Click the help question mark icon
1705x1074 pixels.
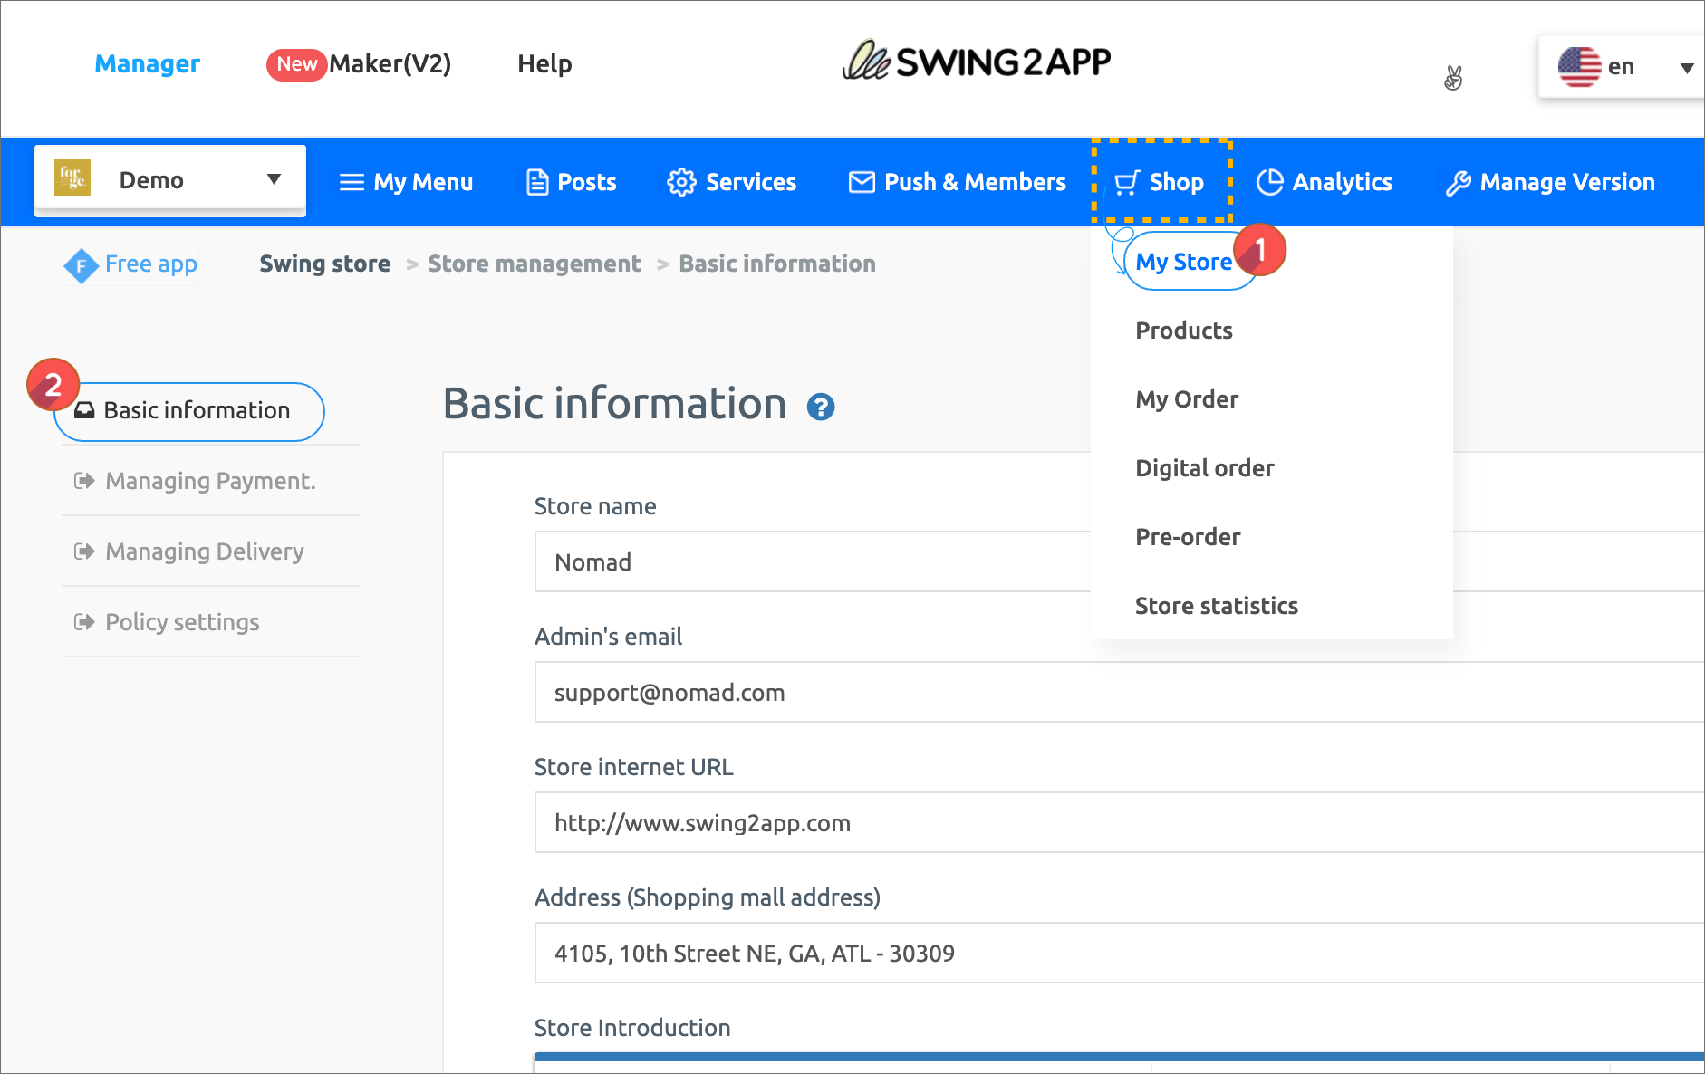pos(820,407)
